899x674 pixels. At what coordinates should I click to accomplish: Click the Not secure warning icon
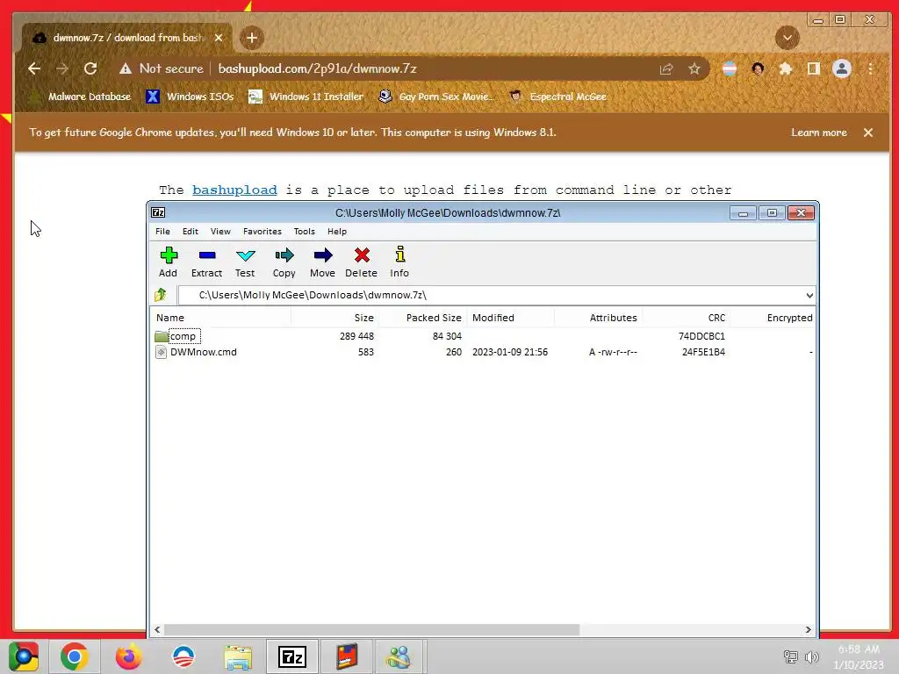pos(126,68)
